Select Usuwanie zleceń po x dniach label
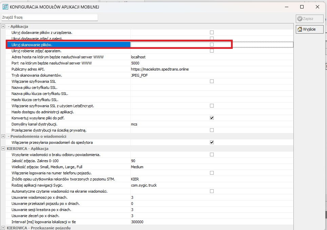Image resolution: width=327 pixels, height=230 pixels. tap(36, 216)
